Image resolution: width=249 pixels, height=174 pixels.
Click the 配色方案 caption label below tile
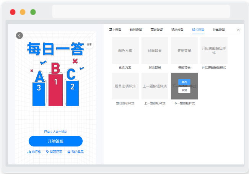pos(125,67)
